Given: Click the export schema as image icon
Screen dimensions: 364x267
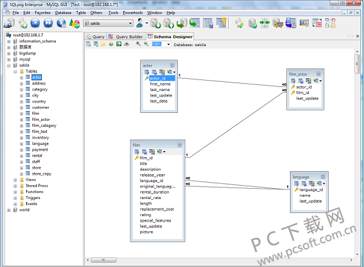Looking at the screenshot, I should (119, 44).
